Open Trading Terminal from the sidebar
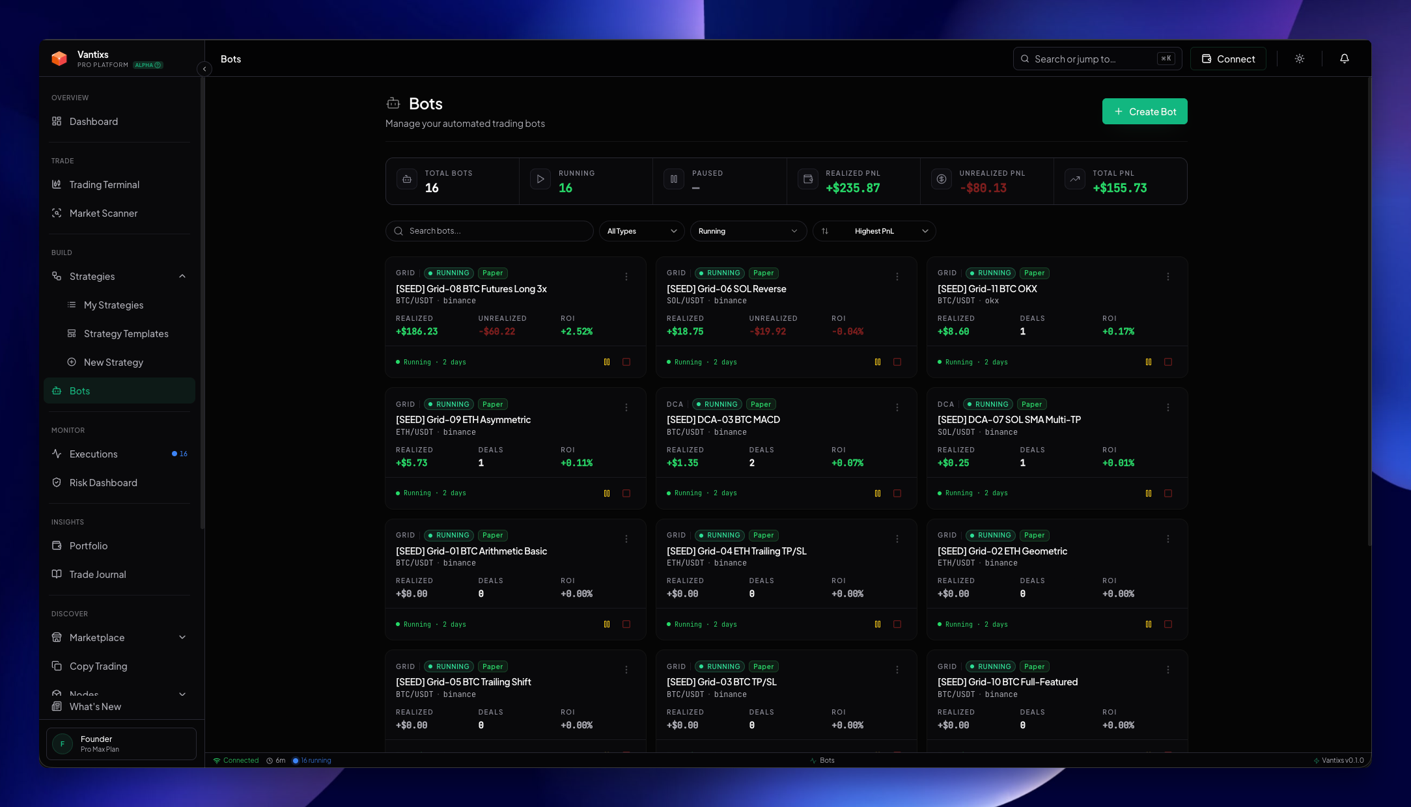This screenshot has width=1411, height=807. (x=119, y=185)
